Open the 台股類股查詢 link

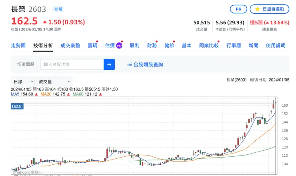coord(148,65)
